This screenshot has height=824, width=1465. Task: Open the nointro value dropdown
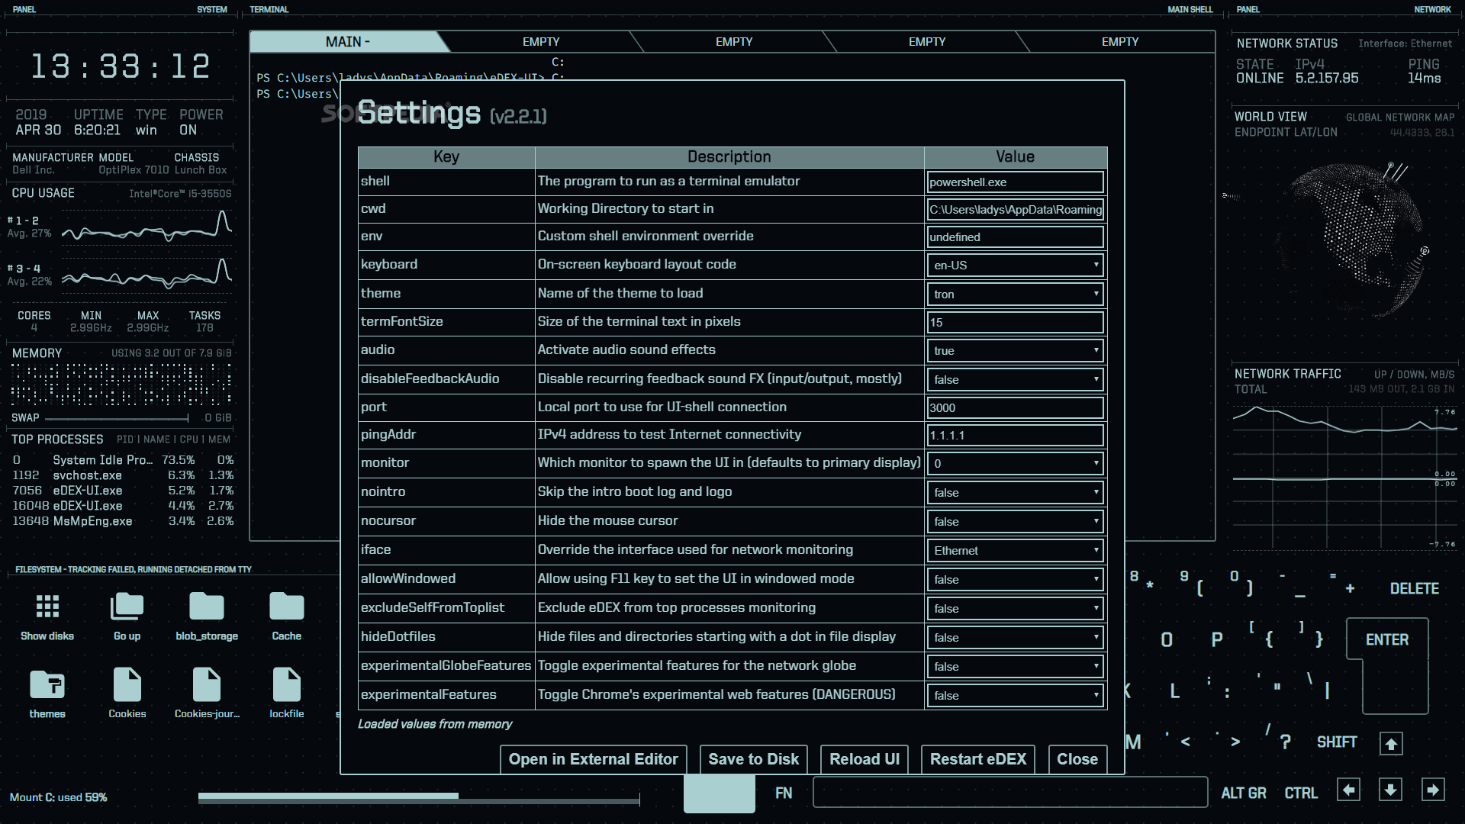pos(1016,493)
